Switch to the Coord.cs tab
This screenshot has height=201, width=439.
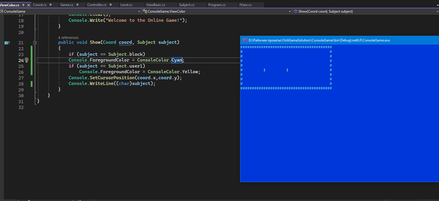(x=39, y=5)
